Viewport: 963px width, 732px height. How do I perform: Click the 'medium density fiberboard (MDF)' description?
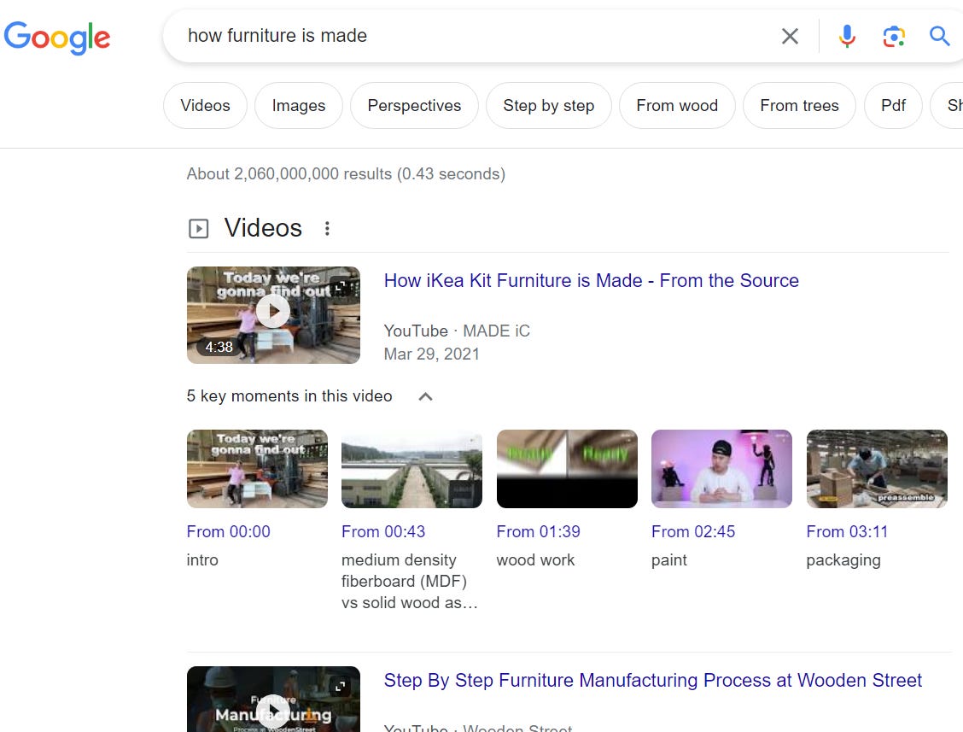(x=410, y=582)
